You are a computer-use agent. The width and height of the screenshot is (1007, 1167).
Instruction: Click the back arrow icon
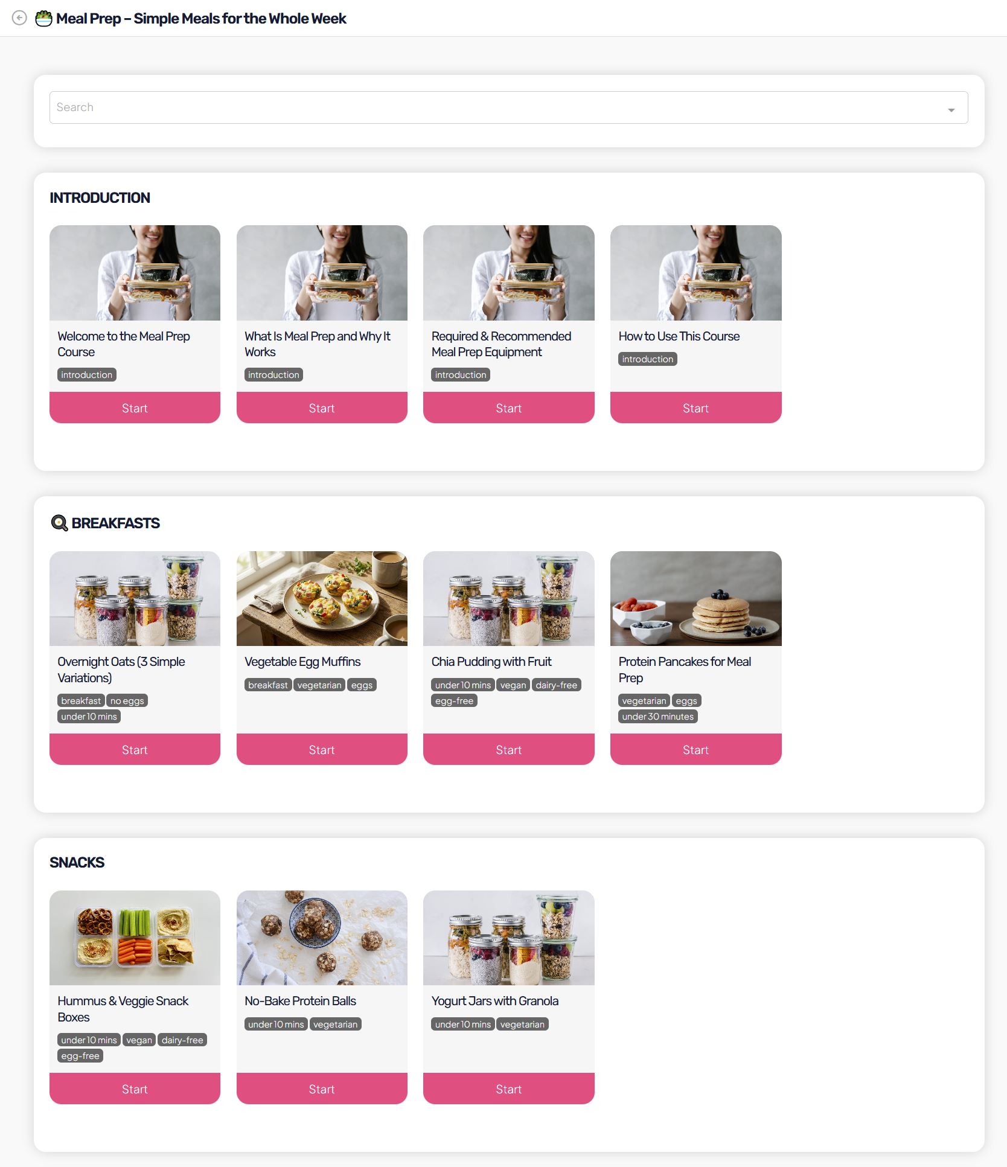(19, 18)
